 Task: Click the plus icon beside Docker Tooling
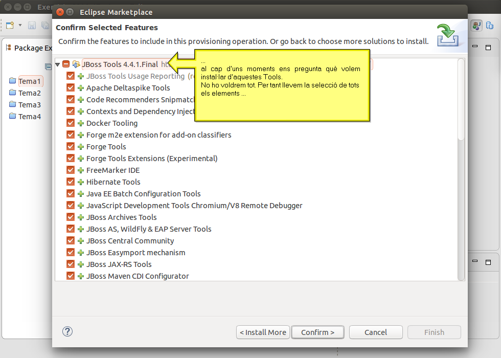(81, 123)
